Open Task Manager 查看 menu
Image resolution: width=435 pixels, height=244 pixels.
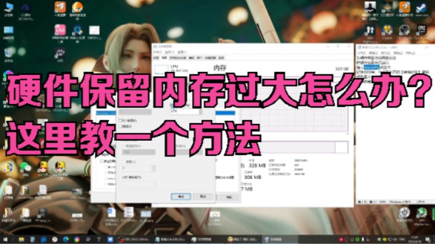click(182, 52)
